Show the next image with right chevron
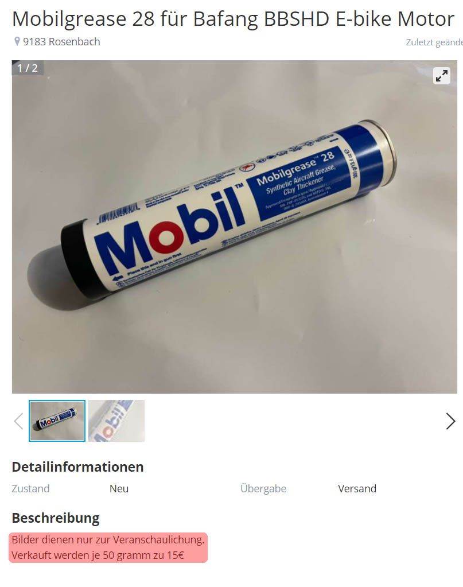The width and height of the screenshot is (463, 587). click(x=450, y=421)
